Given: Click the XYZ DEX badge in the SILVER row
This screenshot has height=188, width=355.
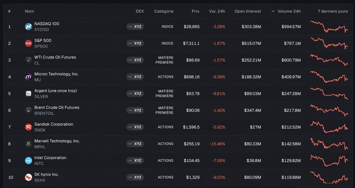Looking at the screenshot, I should coord(135,93).
